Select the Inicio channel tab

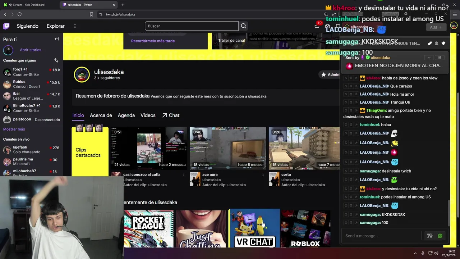pos(78,115)
